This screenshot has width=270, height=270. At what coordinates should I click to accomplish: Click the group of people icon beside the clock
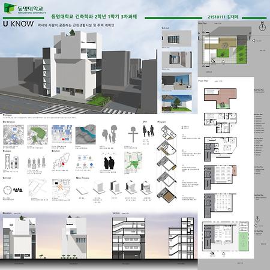click(x=18, y=190)
